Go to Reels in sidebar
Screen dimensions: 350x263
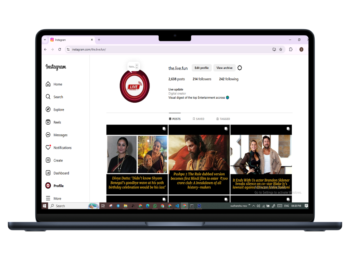tap(48, 122)
